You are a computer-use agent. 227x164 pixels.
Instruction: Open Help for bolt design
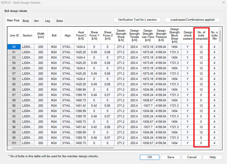pyautogui.click(x=213, y=157)
